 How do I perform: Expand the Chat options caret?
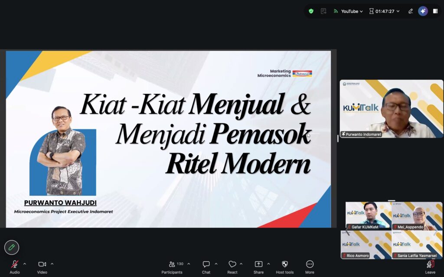[x=216, y=264]
